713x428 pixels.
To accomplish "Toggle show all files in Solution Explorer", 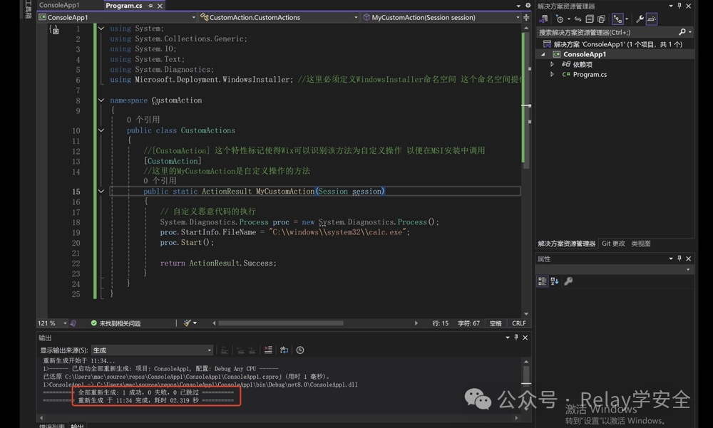I will click(x=601, y=19).
